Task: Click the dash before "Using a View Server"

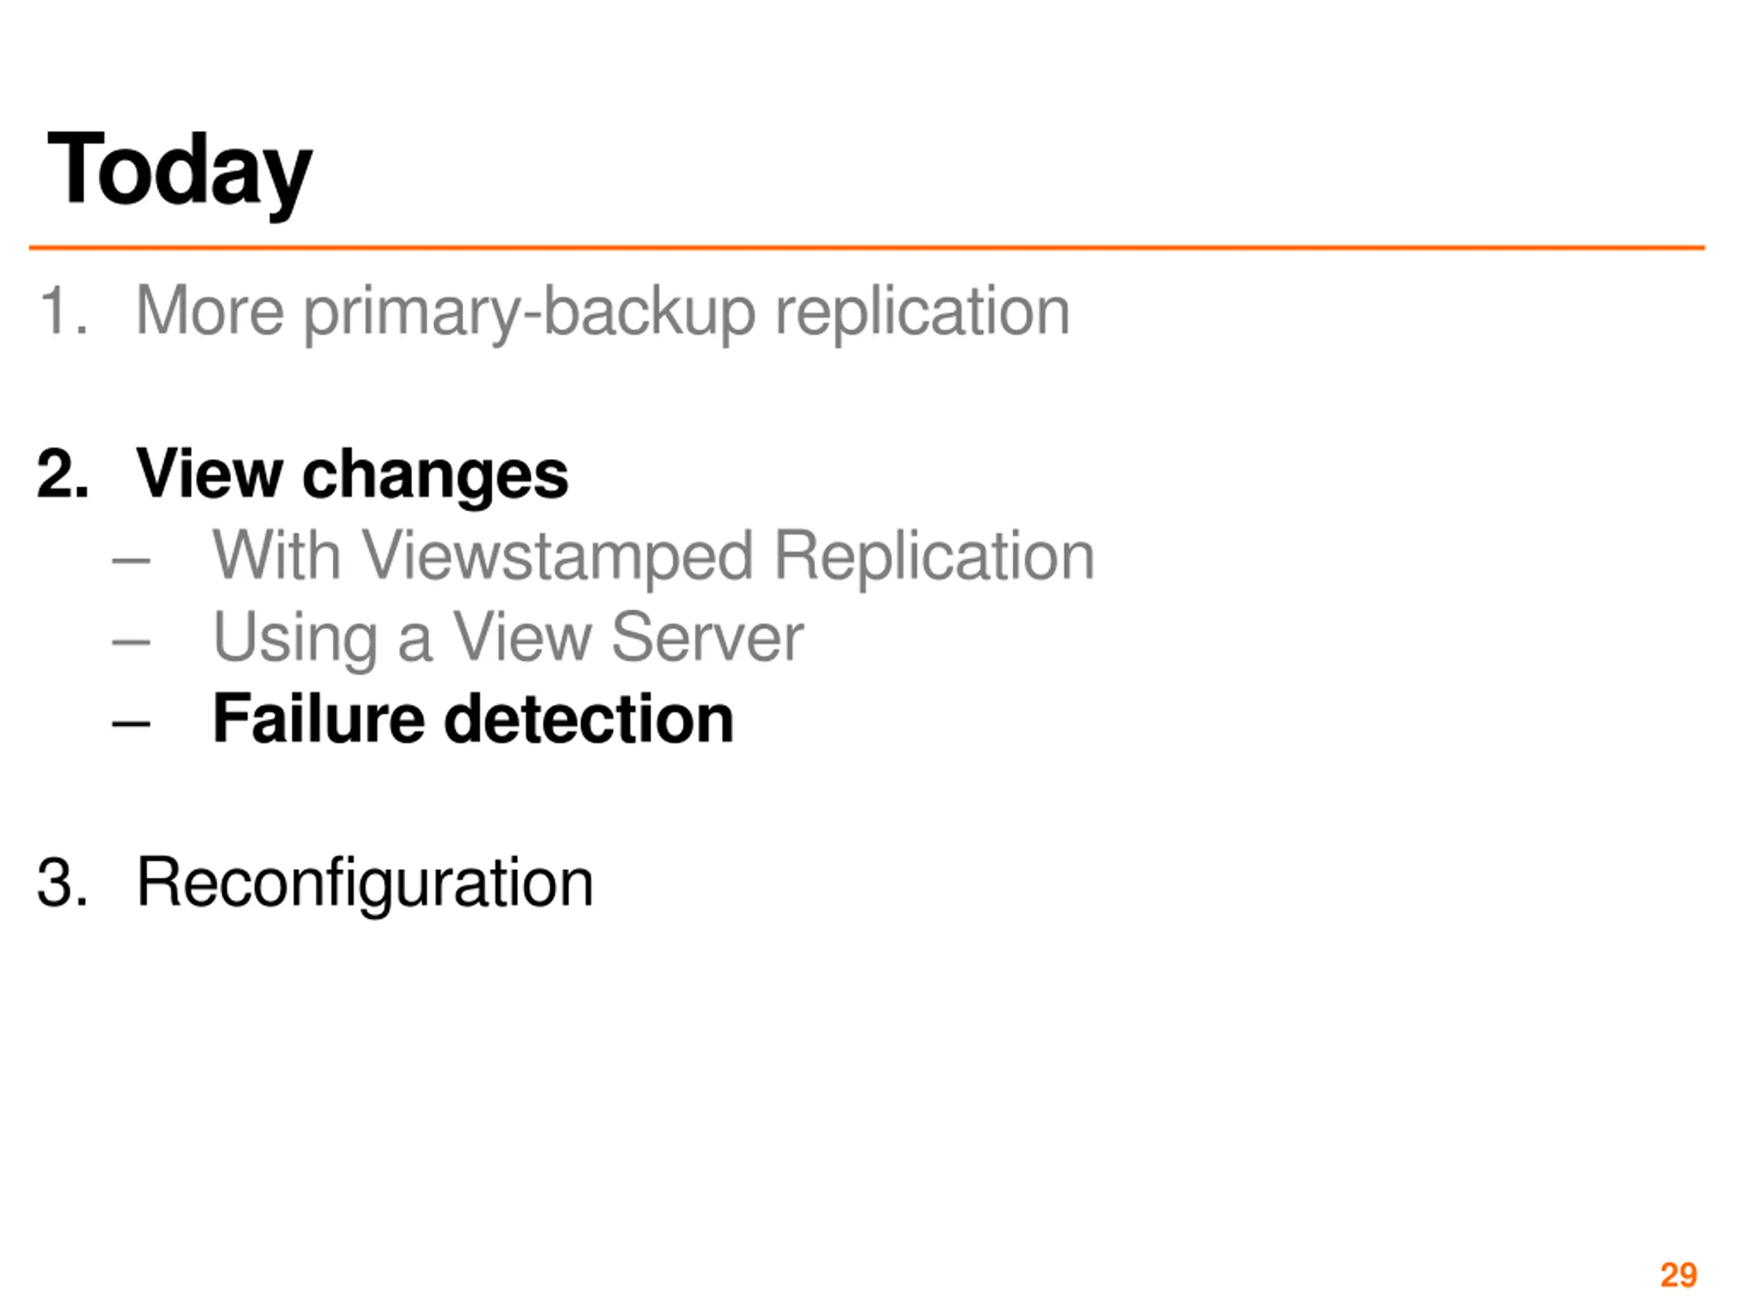Action: coord(131,642)
